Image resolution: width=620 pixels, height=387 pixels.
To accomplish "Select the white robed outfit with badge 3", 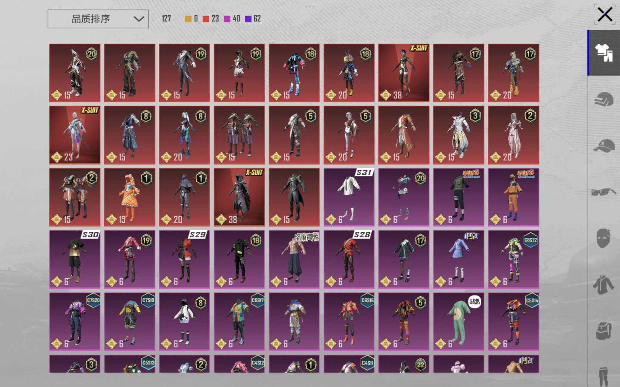I will [459, 135].
